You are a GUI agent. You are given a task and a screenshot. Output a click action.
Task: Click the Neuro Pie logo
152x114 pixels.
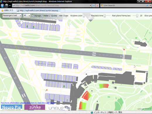coord(12,107)
